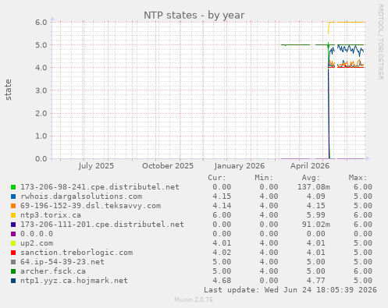Click the Last update timestamp line
388x308 pixels.
(x=290, y=290)
